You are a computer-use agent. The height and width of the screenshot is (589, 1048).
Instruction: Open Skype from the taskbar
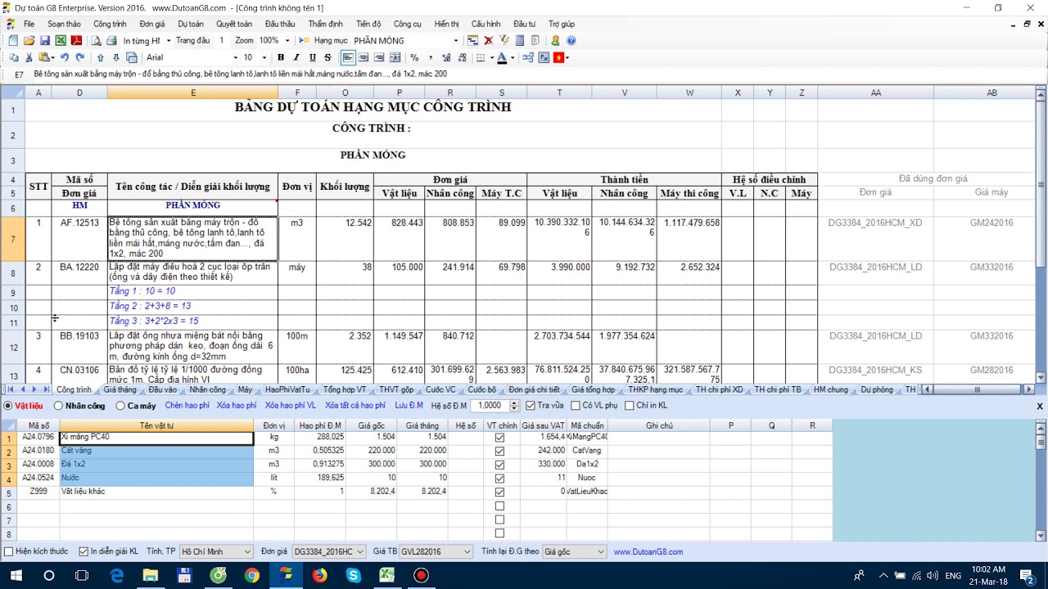click(353, 575)
